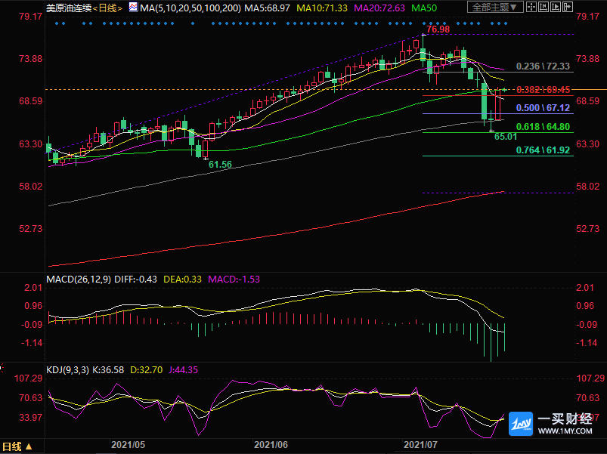Viewport: 607px width, 454px height.
Task: Select the MA20:72.63 value
Action: point(379,8)
